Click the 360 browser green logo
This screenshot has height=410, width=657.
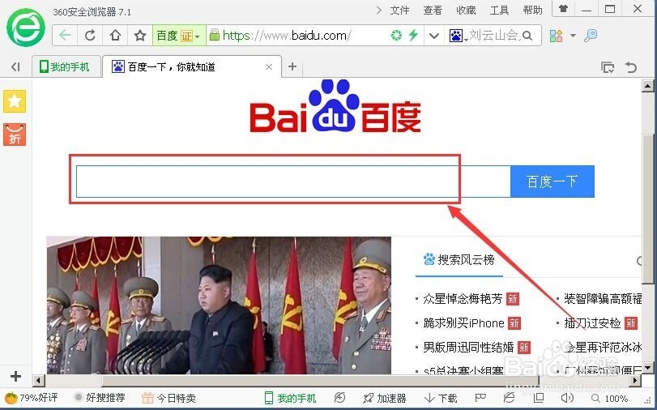26,28
